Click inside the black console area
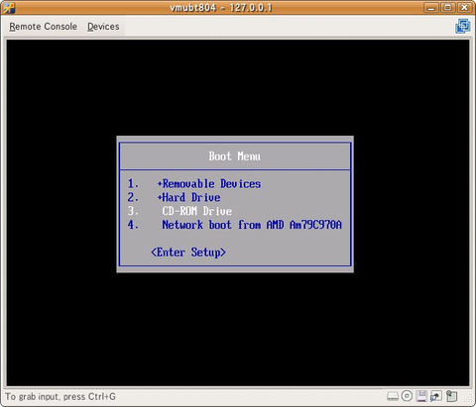The height and width of the screenshot is (407, 476). 238,330
